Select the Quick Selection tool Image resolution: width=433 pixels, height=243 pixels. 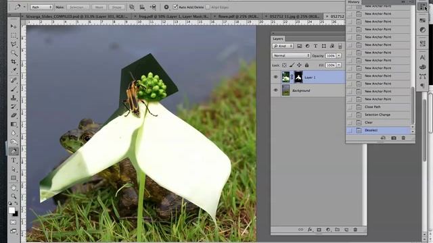14,53
